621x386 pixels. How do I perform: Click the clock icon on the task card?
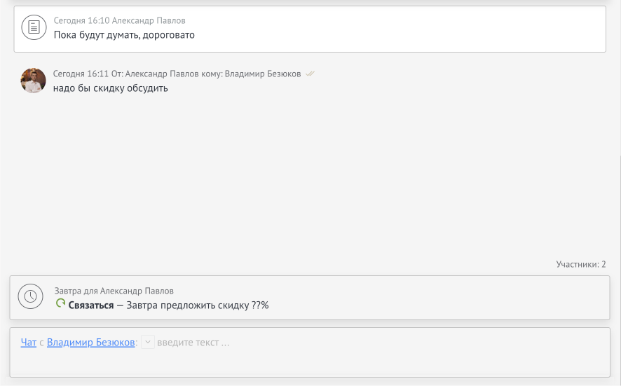(x=30, y=296)
